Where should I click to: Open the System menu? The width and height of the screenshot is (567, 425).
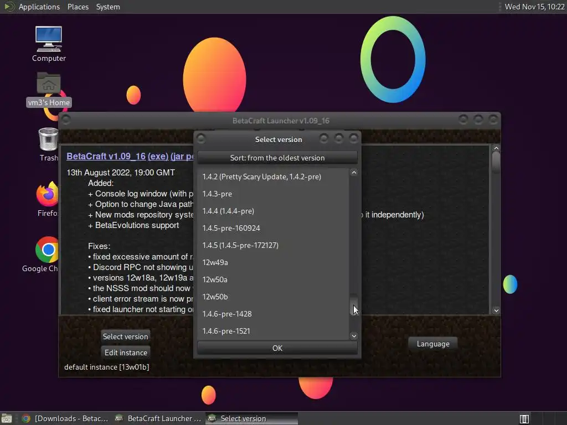(108, 7)
